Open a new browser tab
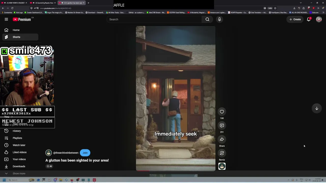Image resolution: width=326 pixels, height=183 pixels. [x=88, y=3]
